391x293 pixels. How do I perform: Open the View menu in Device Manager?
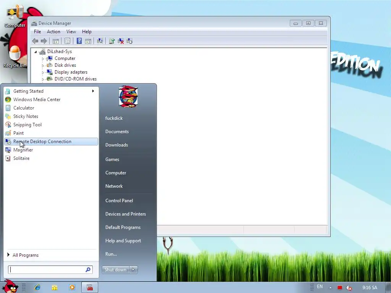(x=71, y=32)
